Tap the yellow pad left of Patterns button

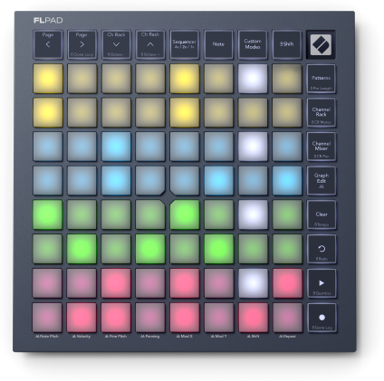click(287, 79)
